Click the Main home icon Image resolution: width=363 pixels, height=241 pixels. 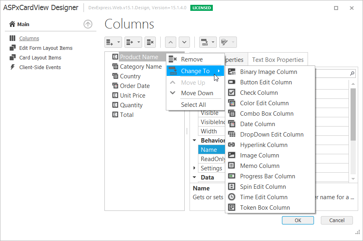(x=12, y=24)
